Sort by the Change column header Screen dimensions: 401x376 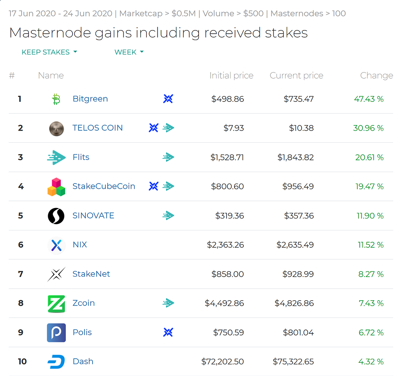click(376, 75)
